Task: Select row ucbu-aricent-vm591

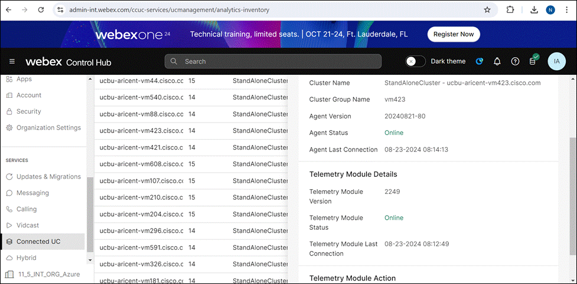Action: pos(191,247)
